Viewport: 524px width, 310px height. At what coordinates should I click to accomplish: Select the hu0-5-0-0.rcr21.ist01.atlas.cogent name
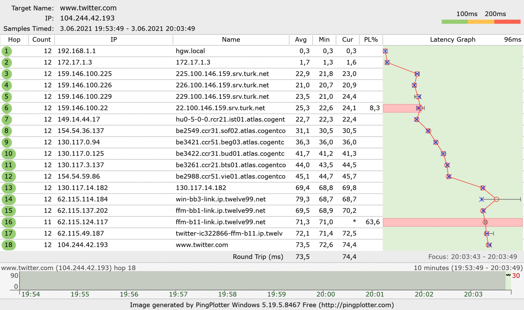[x=230, y=119]
